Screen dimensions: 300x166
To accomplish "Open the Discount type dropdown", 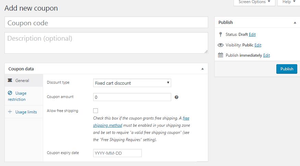I will (132, 83).
